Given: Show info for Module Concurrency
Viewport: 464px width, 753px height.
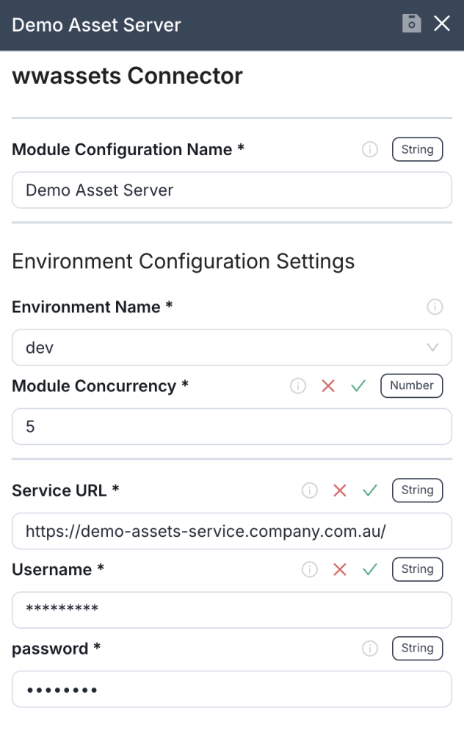Looking at the screenshot, I should pos(297,385).
